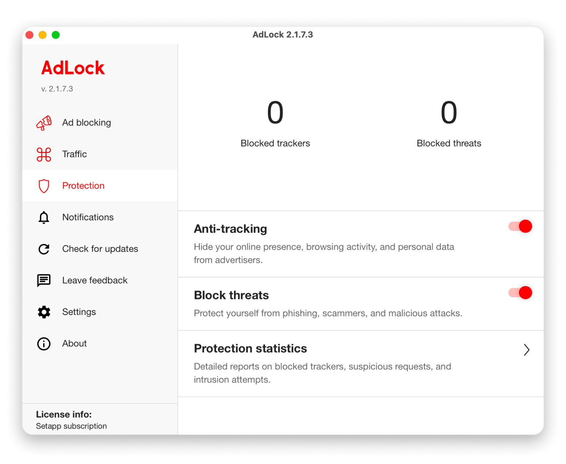Minimize the window using the yellow button

(42, 35)
